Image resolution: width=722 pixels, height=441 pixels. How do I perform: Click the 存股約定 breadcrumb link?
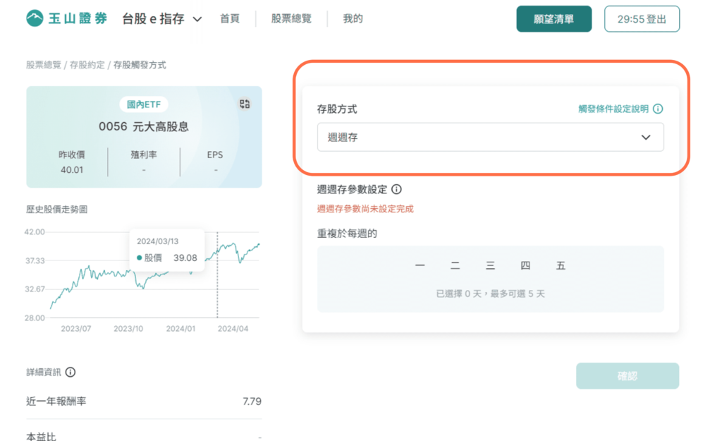87,65
